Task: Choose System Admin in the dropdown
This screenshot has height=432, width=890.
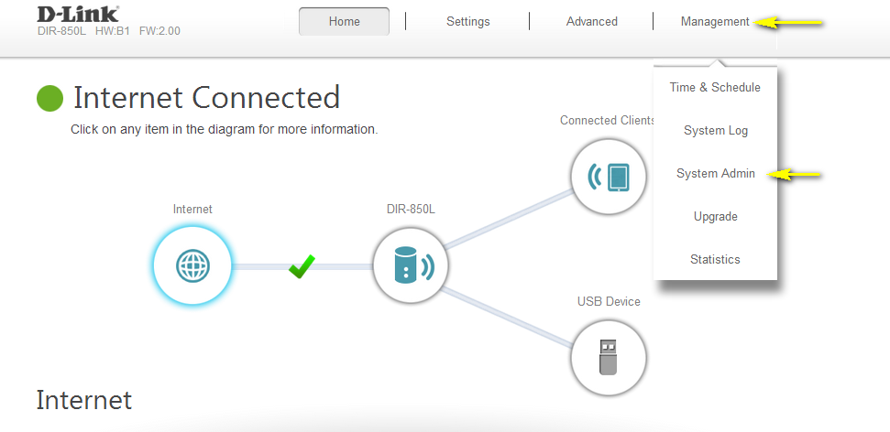Action: click(715, 174)
